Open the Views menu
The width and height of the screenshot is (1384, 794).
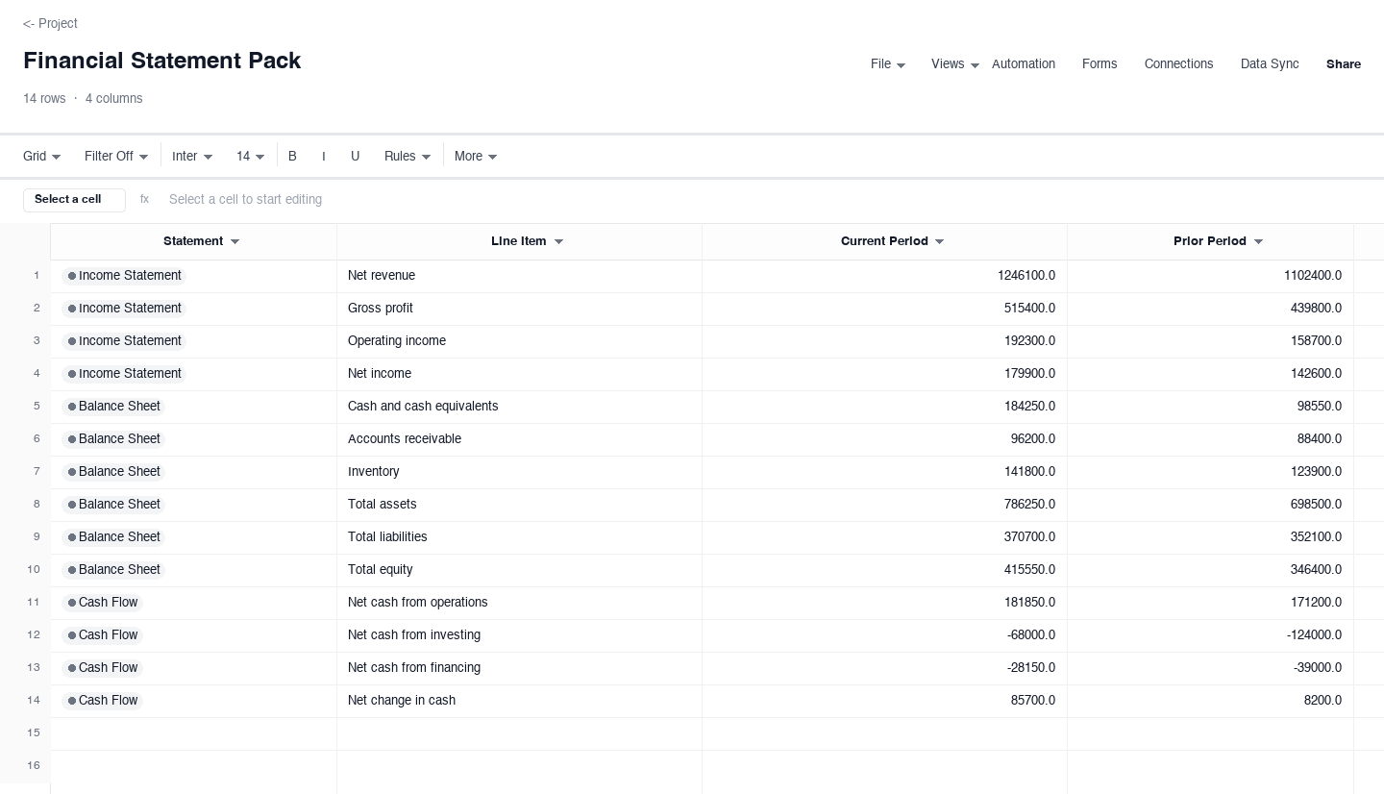(955, 64)
